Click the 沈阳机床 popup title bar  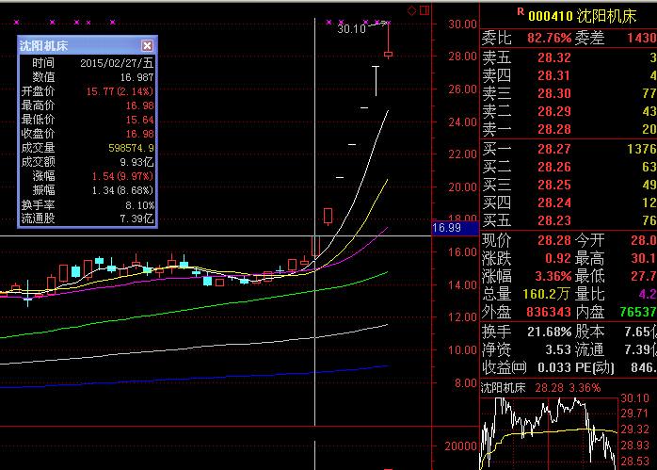[x=75, y=45]
